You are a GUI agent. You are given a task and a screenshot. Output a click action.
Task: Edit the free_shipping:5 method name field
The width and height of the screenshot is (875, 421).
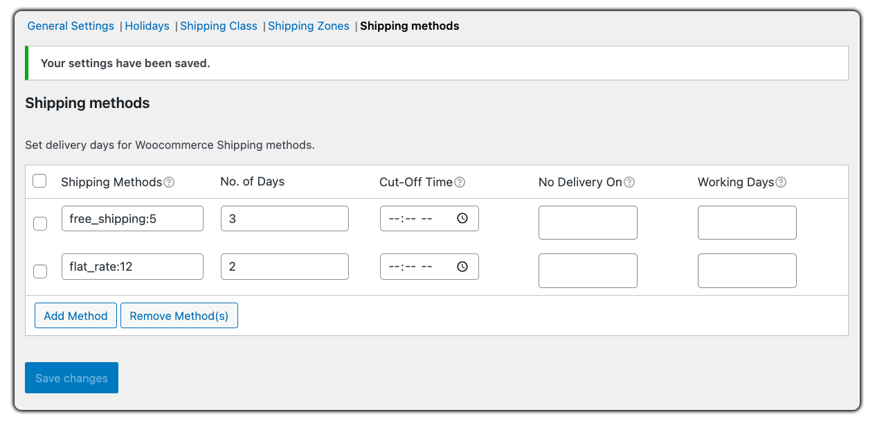click(x=132, y=218)
